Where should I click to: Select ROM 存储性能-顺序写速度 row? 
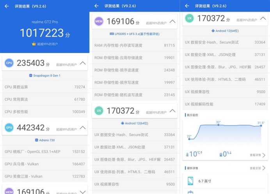(x=135, y=82)
